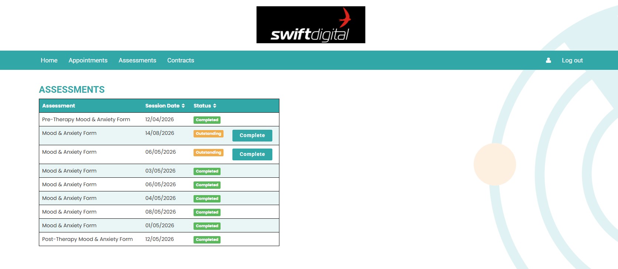Click the ASSESSMENTS page heading
The height and width of the screenshot is (269, 618).
pyautogui.click(x=72, y=90)
